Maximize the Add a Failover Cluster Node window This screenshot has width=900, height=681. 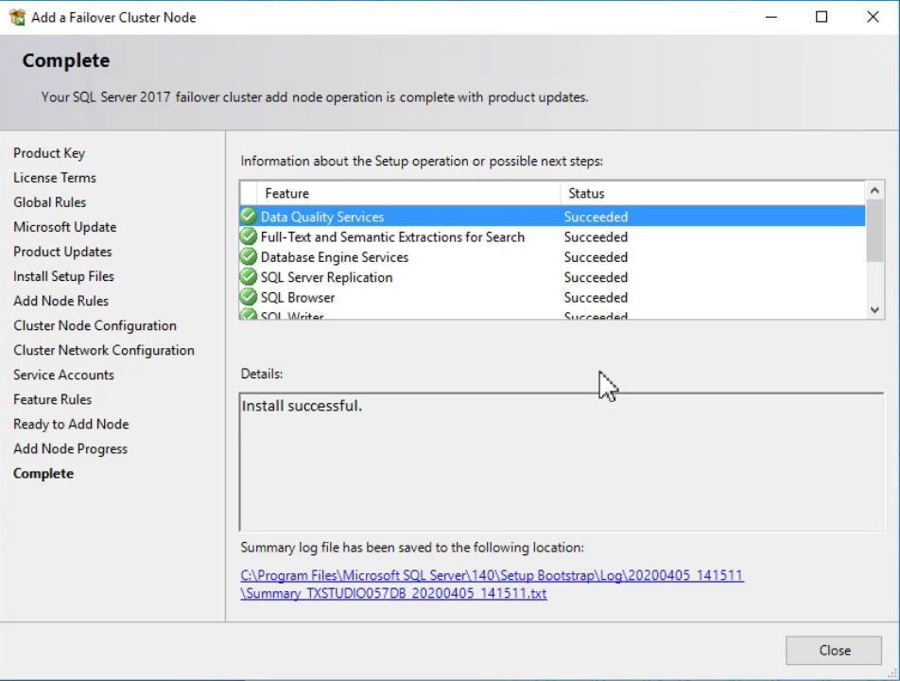[x=822, y=17]
